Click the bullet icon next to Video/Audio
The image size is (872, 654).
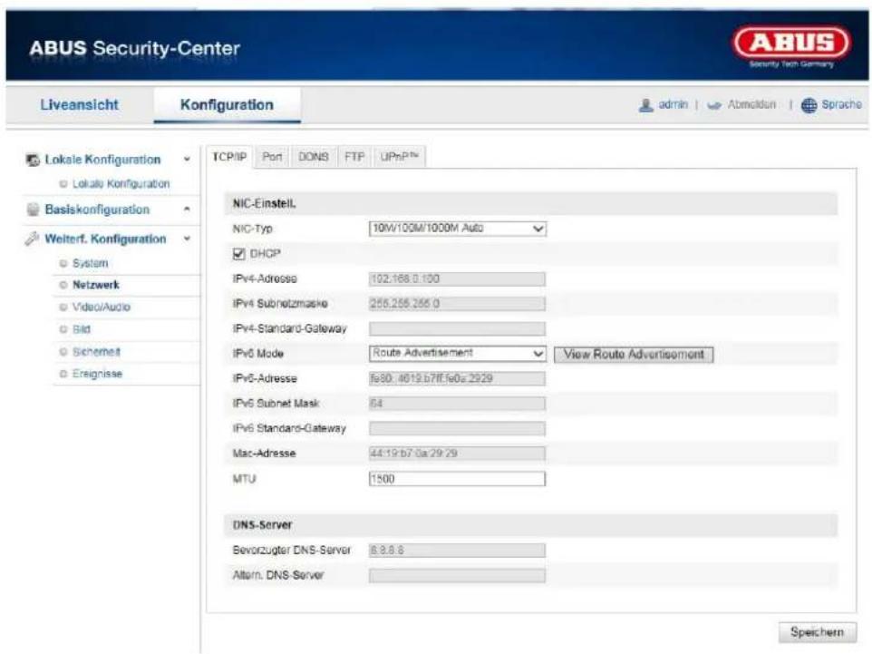(63, 307)
